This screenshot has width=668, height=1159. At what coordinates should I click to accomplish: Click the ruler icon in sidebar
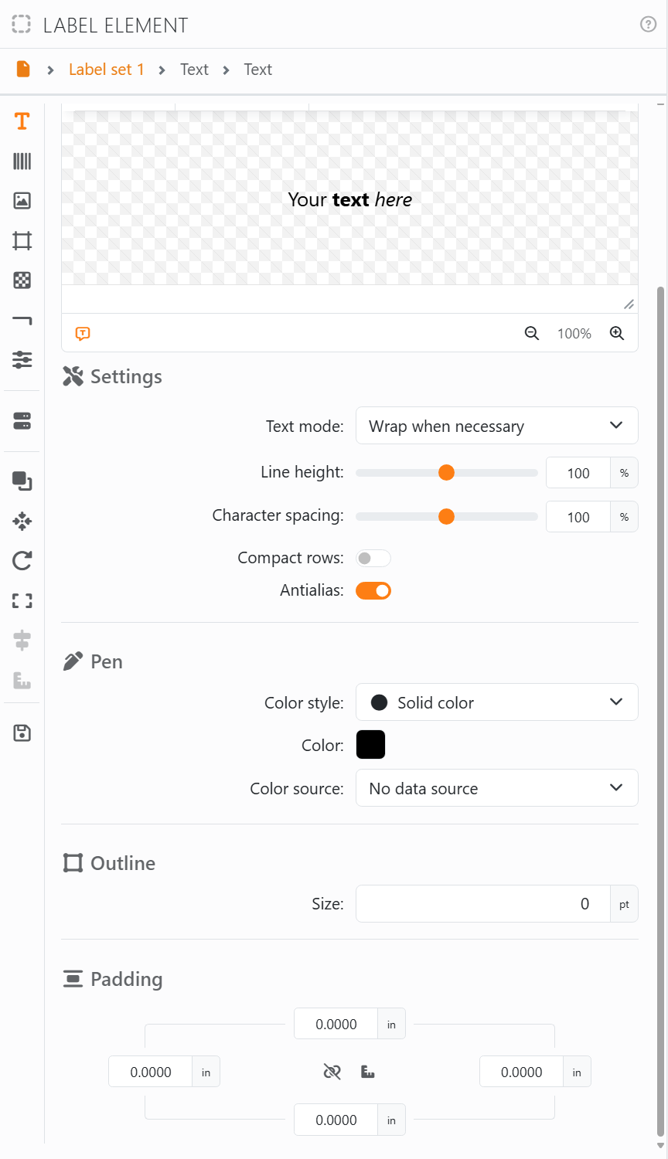coord(22,680)
